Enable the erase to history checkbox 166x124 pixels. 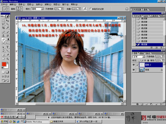pos(90,9)
